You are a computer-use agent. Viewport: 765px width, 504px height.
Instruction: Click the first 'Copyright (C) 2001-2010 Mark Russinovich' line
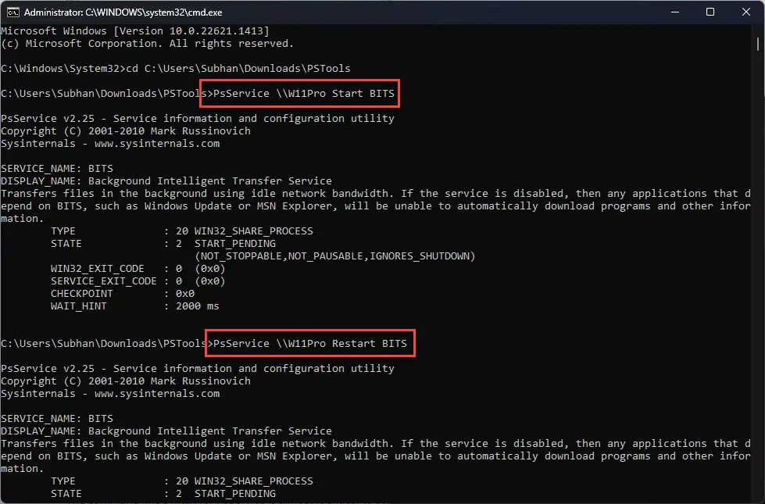coord(126,130)
